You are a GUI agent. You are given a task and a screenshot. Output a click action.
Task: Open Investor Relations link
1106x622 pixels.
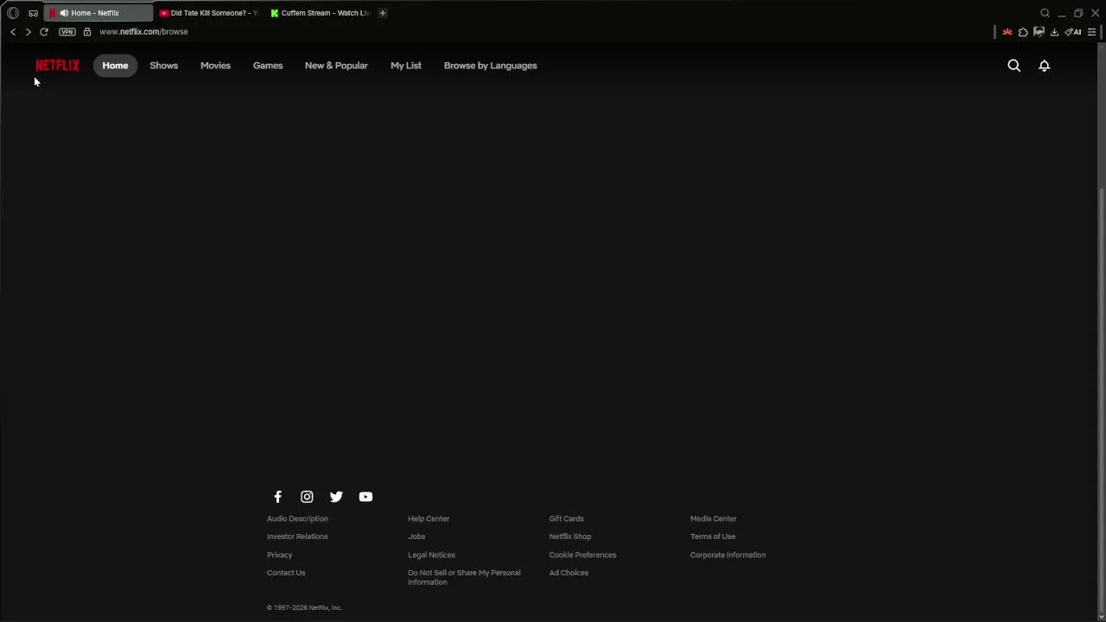coord(297,536)
